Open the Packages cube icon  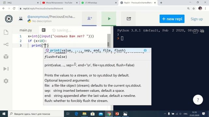click(x=6, y=57)
